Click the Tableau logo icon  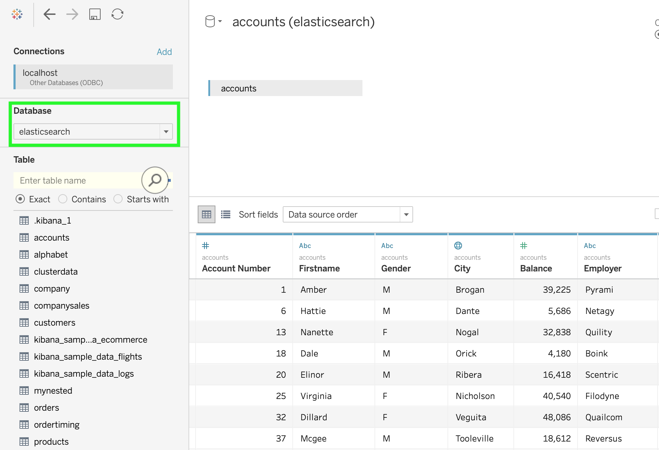pos(16,14)
